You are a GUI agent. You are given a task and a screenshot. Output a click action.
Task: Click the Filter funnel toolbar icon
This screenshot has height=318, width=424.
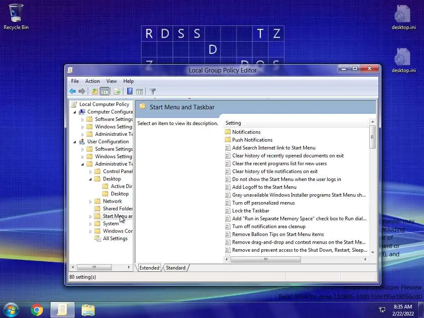pyautogui.click(x=152, y=92)
